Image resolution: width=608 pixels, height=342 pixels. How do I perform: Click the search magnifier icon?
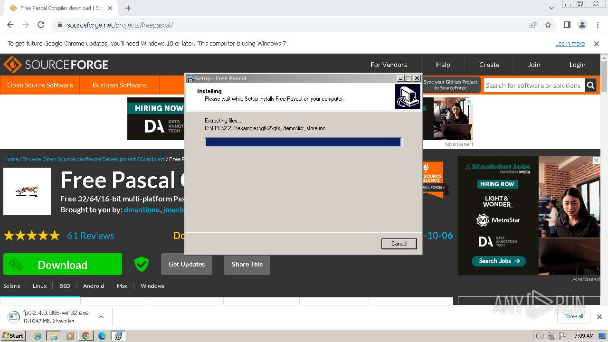pos(590,85)
